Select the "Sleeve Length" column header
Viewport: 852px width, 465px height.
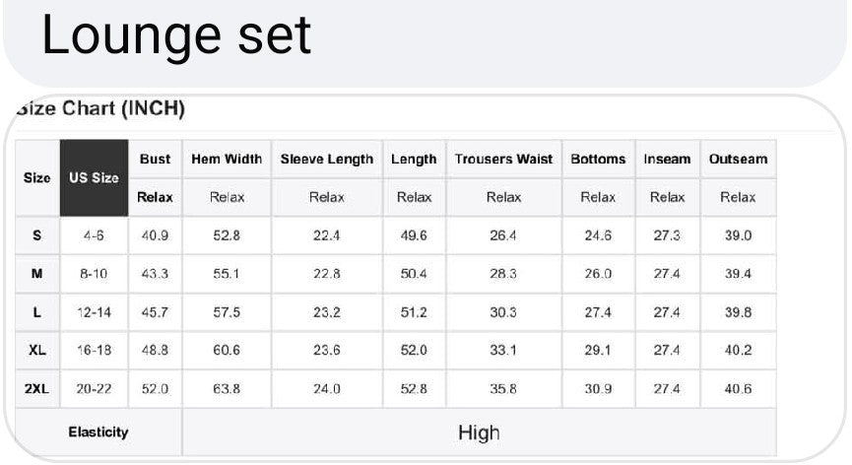click(327, 159)
